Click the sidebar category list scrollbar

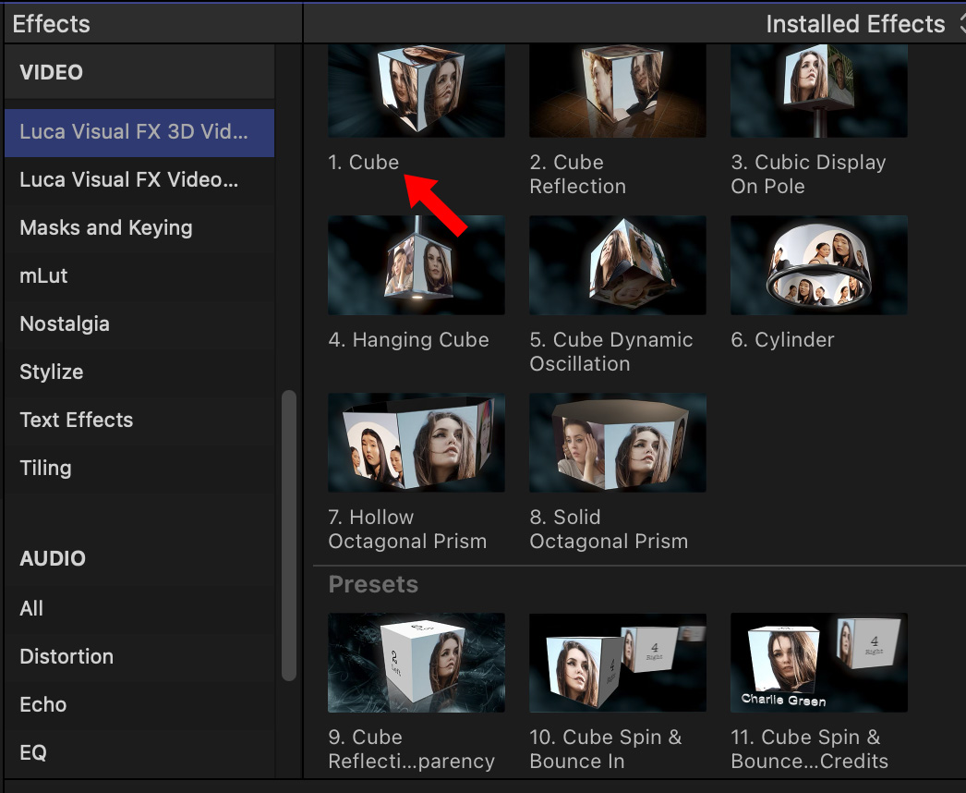289,534
